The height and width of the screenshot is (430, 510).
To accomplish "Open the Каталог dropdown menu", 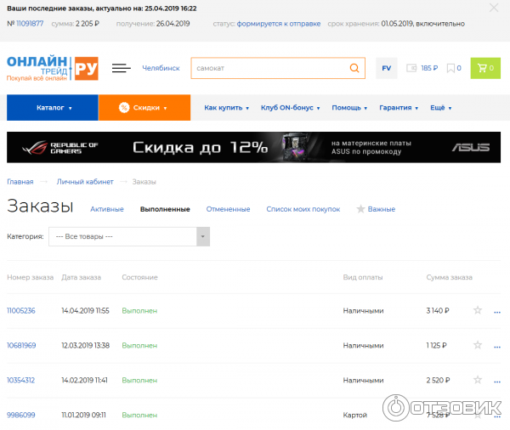I will click(x=53, y=108).
